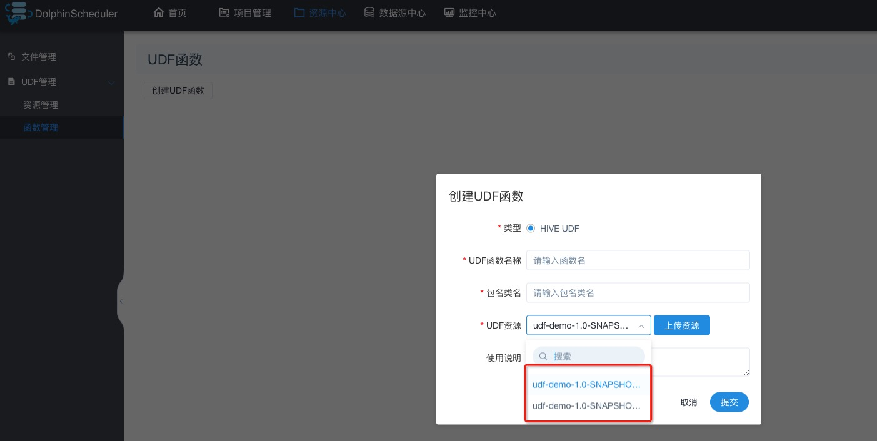Click 提交 to submit the function
This screenshot has height=441, width=877.
[x=729, y=402]
